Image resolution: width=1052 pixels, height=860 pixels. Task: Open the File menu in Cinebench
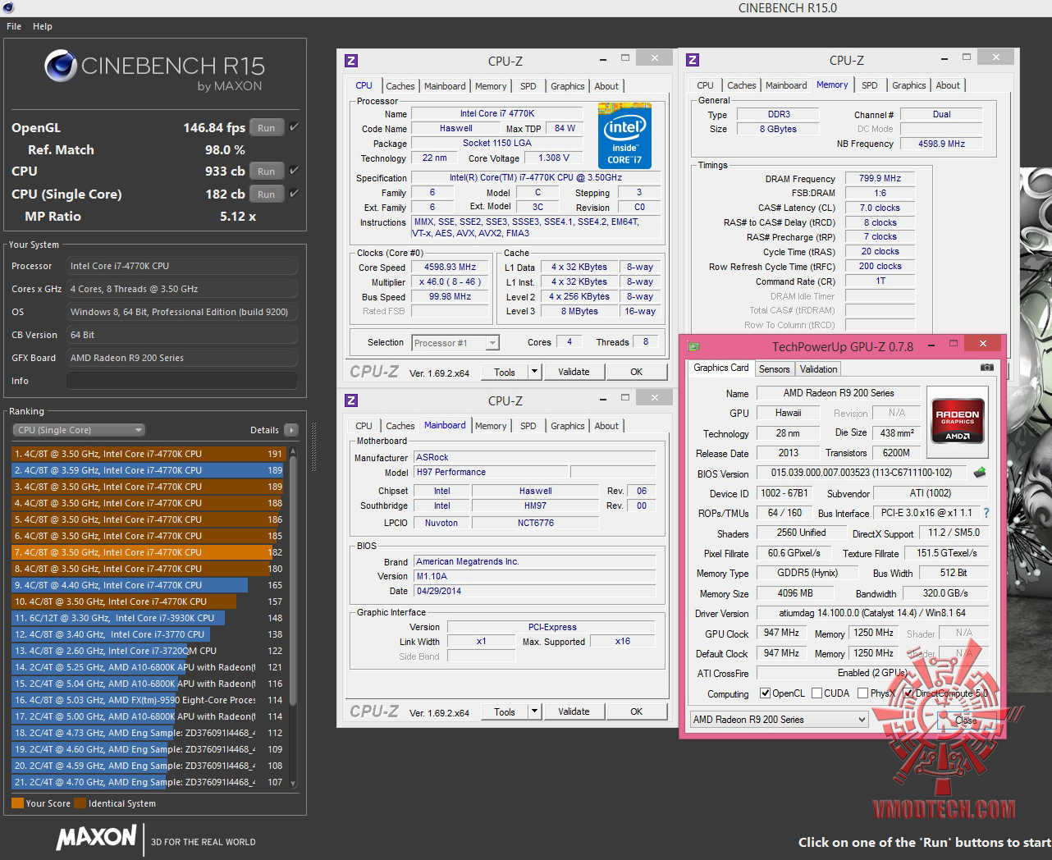point(14,26)
